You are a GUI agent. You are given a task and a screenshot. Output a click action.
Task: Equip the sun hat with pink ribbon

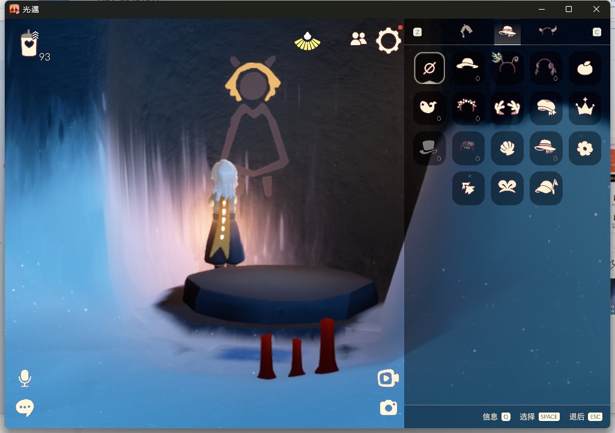(x=545, y=148)
